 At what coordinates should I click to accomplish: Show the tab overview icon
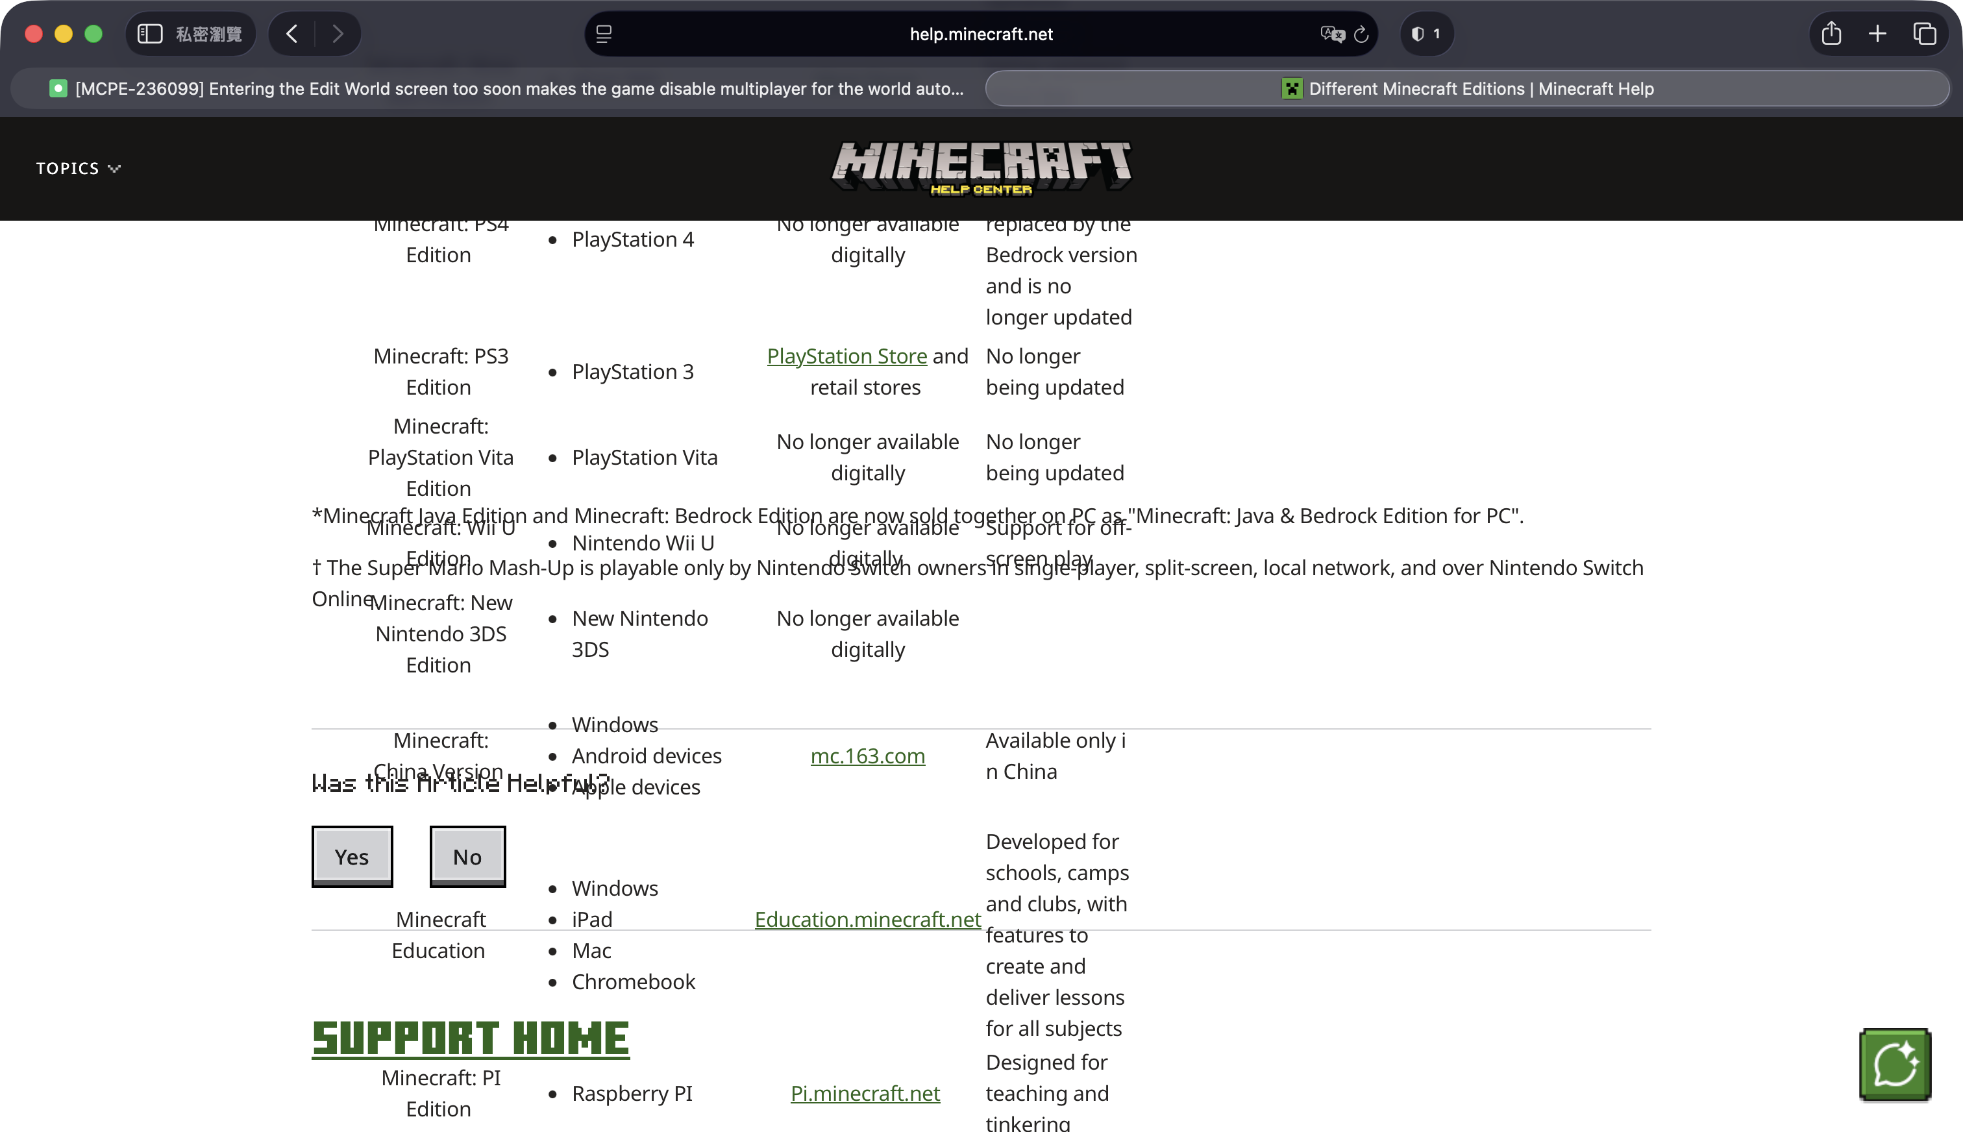point(1924,34)
